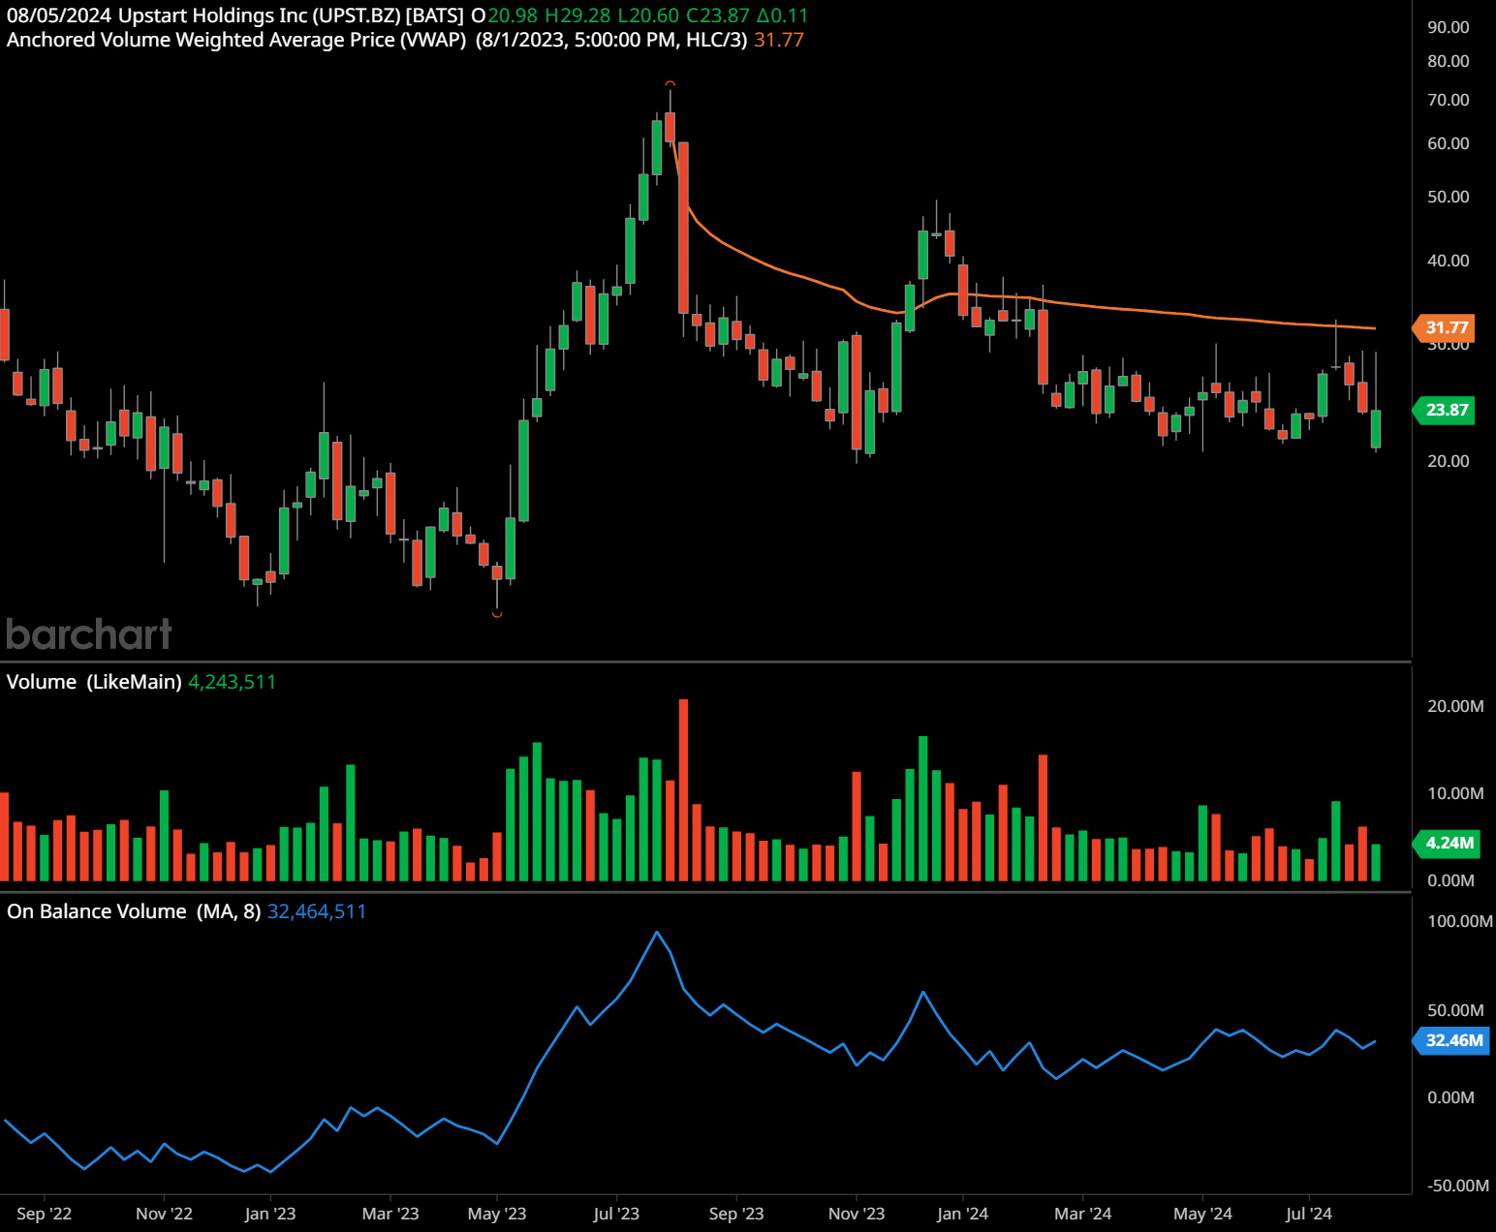
Task: Click the 100.00M OBV axis label
Action: click(x=1460, y=921)
